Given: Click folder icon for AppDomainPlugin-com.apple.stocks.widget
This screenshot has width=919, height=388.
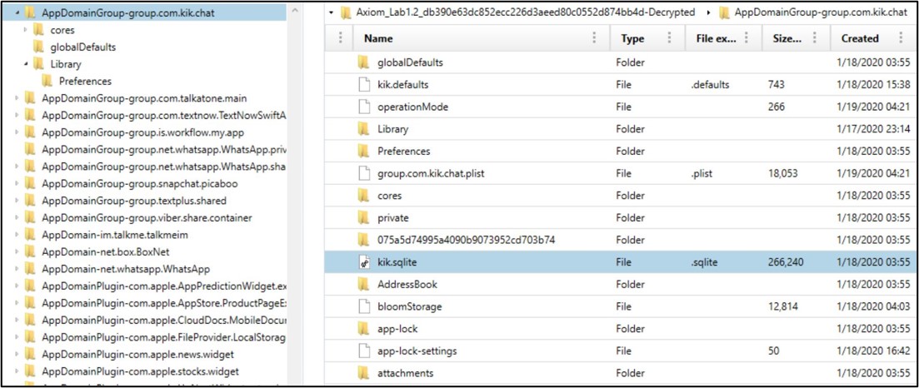Looking at the screenshot, I should [30, 371].
